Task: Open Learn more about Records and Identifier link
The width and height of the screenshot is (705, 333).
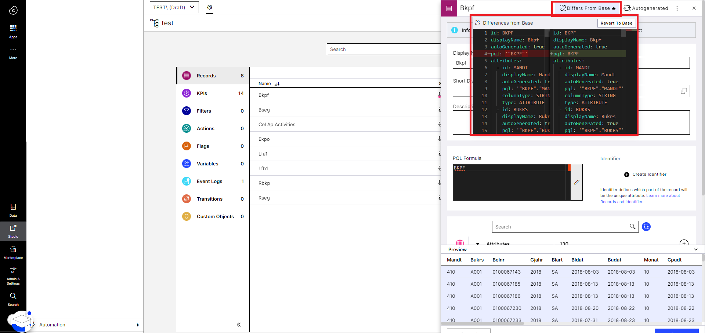Action: (x=640, y=199)
